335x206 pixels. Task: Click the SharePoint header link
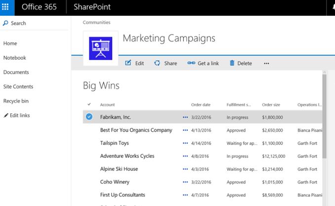(92, 7)
